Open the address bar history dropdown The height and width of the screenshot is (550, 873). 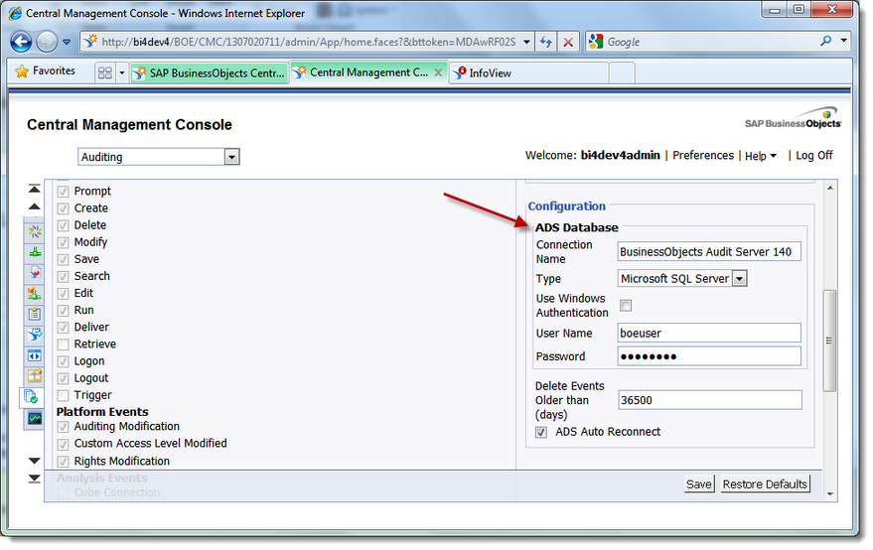coord(526,42)
